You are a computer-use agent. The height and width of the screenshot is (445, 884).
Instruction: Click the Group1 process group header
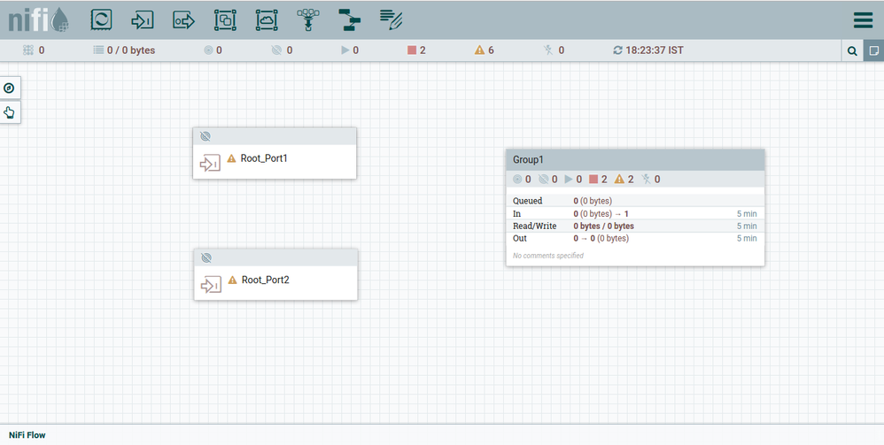pyautogui.click(x=634, y=160)
